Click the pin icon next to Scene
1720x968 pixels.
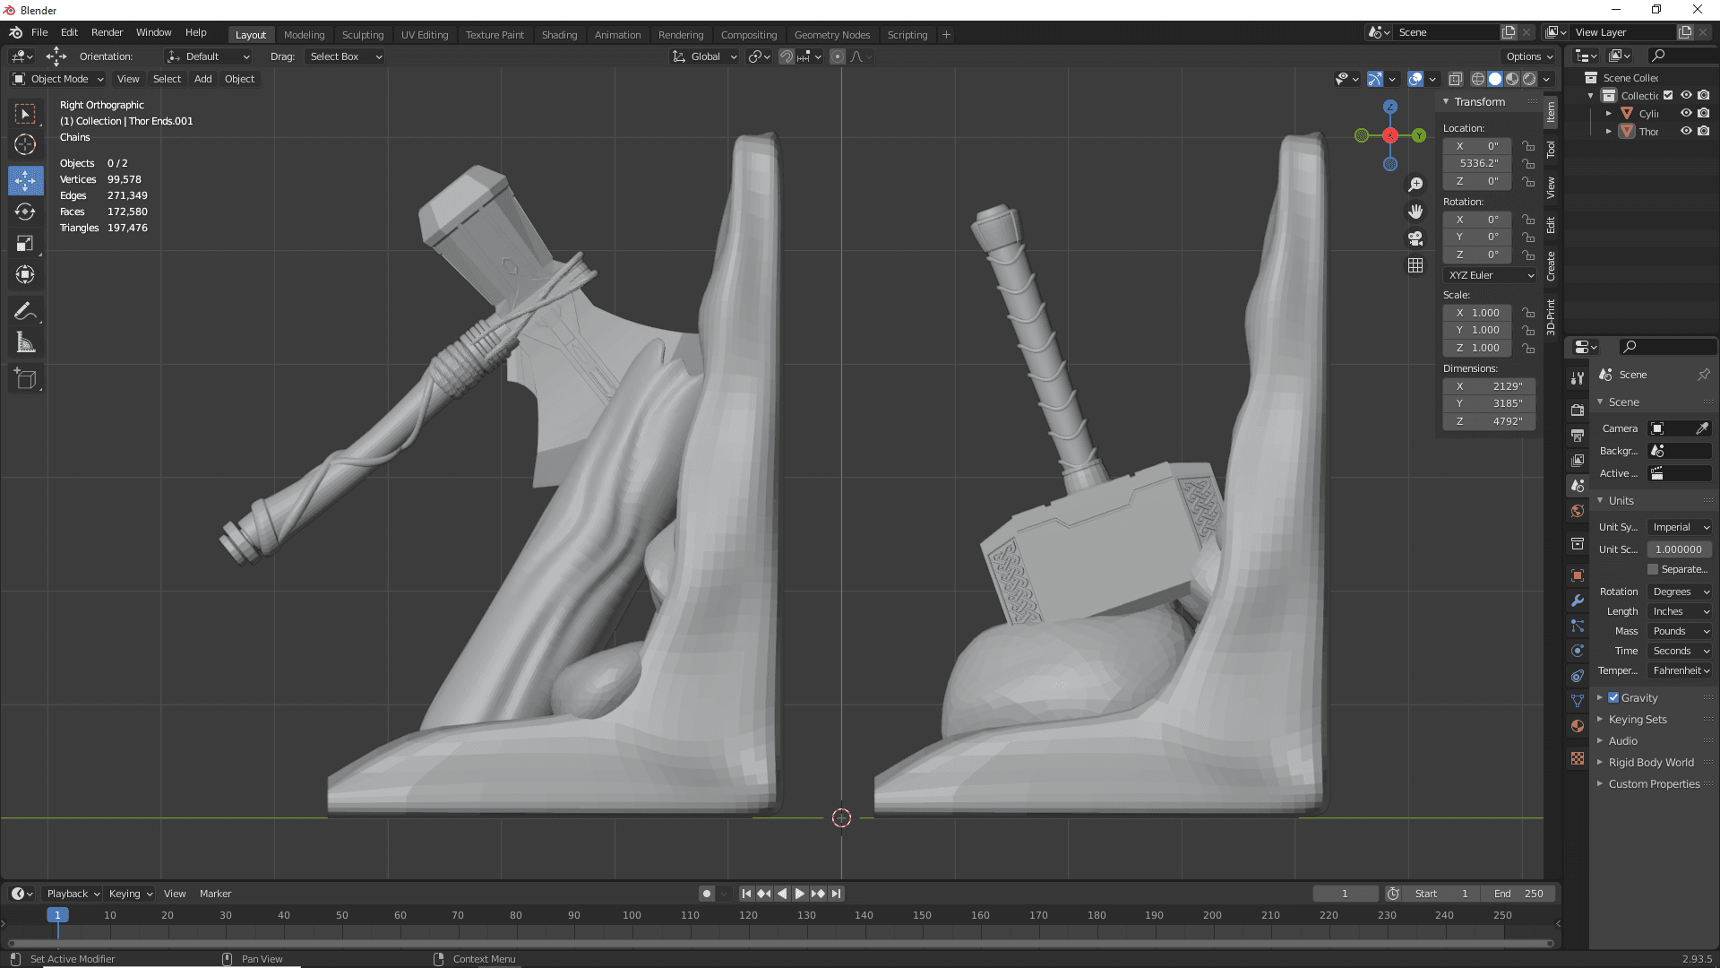(1703, 375)
